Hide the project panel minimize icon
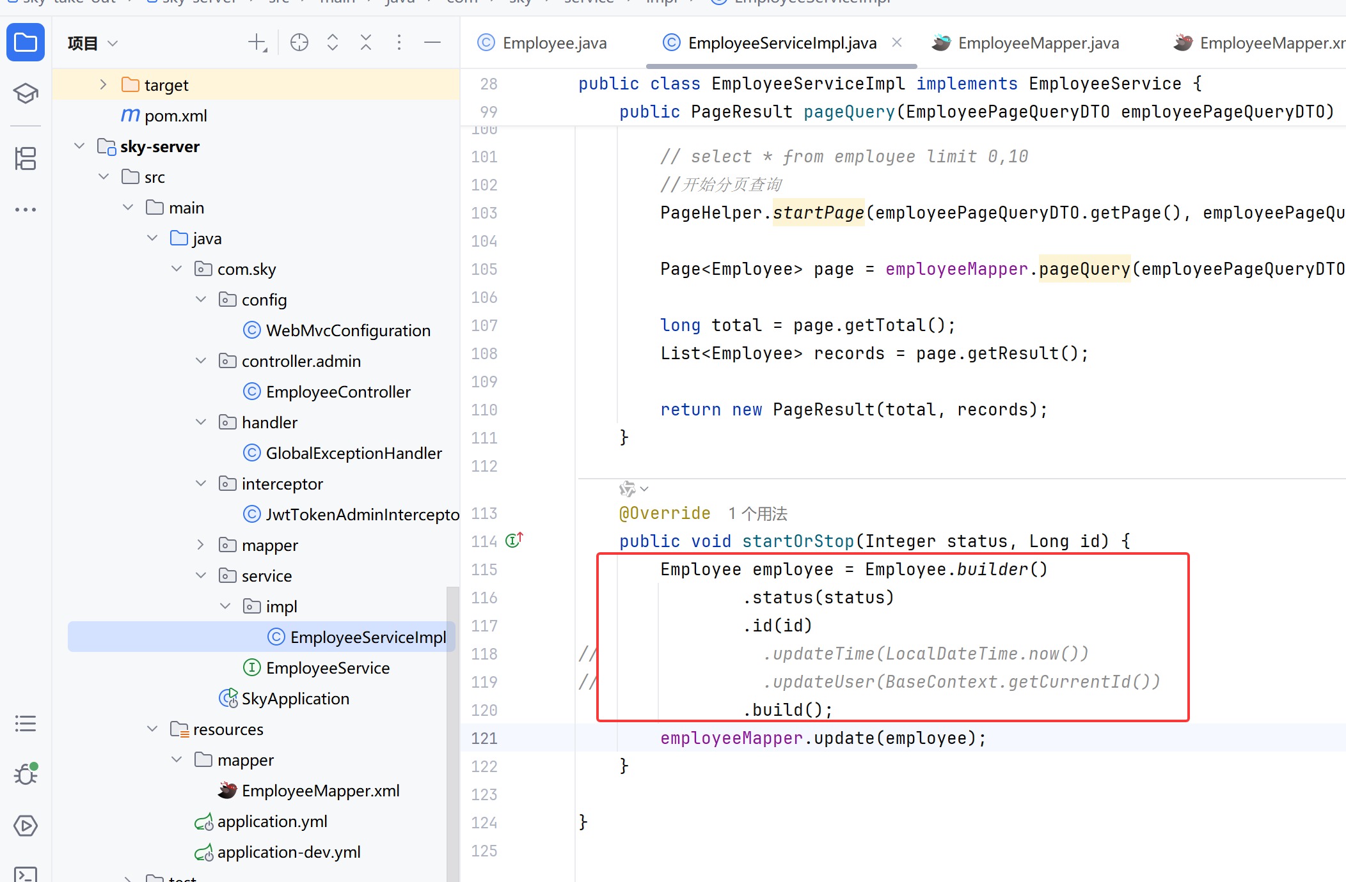1346x882 pixels. coord(432,43)
